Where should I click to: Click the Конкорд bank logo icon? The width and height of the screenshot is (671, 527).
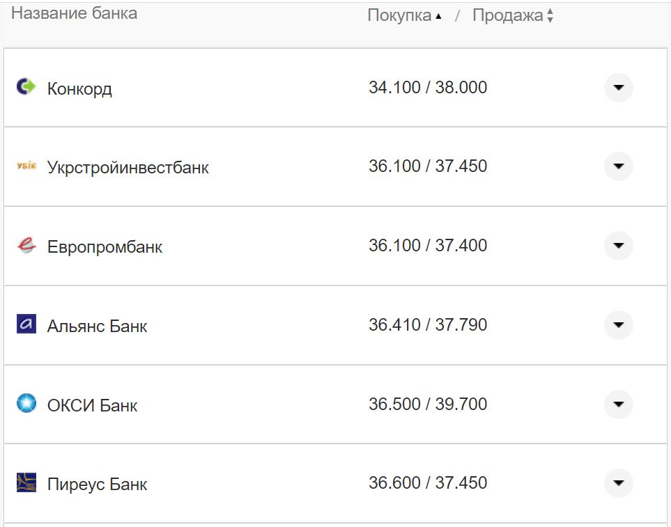click(x=26, y=87)
